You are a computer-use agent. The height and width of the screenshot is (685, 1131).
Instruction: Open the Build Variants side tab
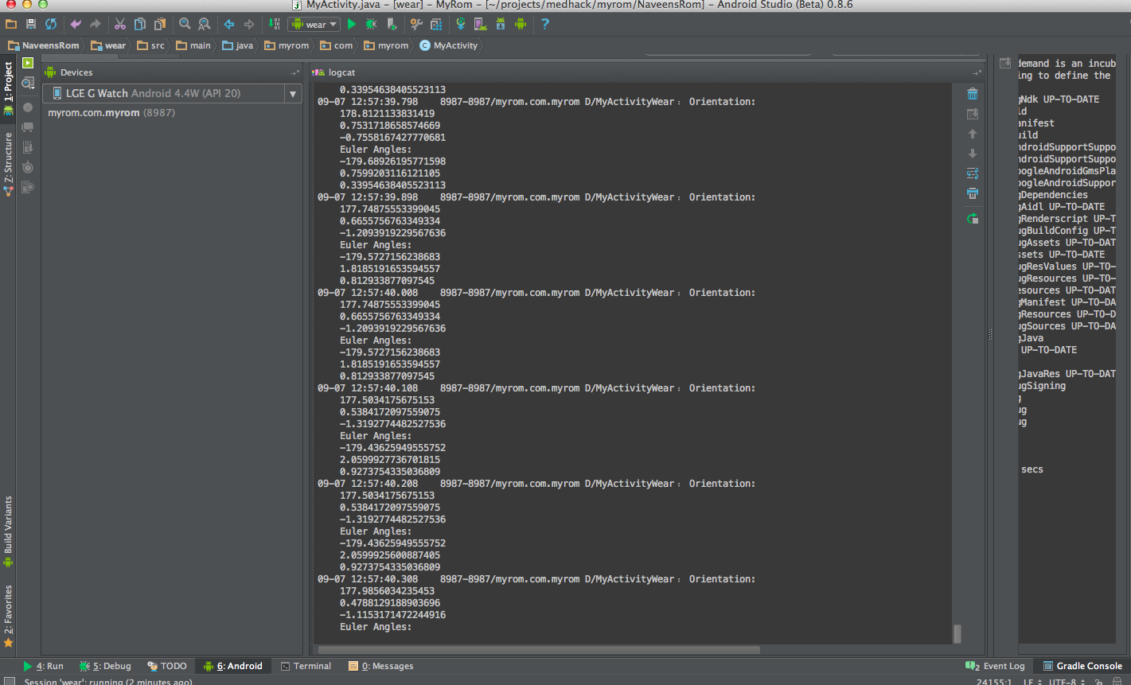point(8,531)
